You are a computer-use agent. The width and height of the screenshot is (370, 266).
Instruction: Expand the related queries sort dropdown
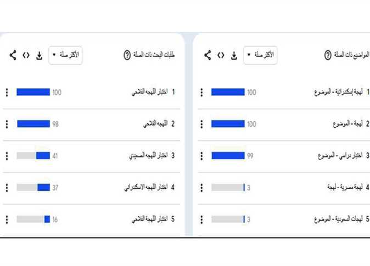(x=65, y=55)
